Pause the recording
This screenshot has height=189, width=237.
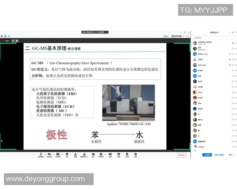[13, 41]
